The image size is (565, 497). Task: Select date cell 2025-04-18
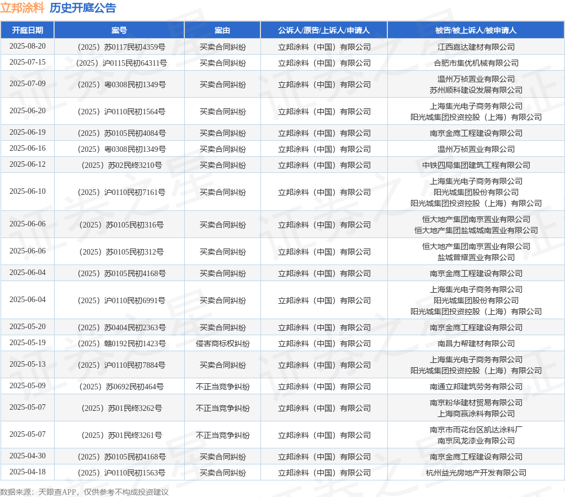coord(28,472)
